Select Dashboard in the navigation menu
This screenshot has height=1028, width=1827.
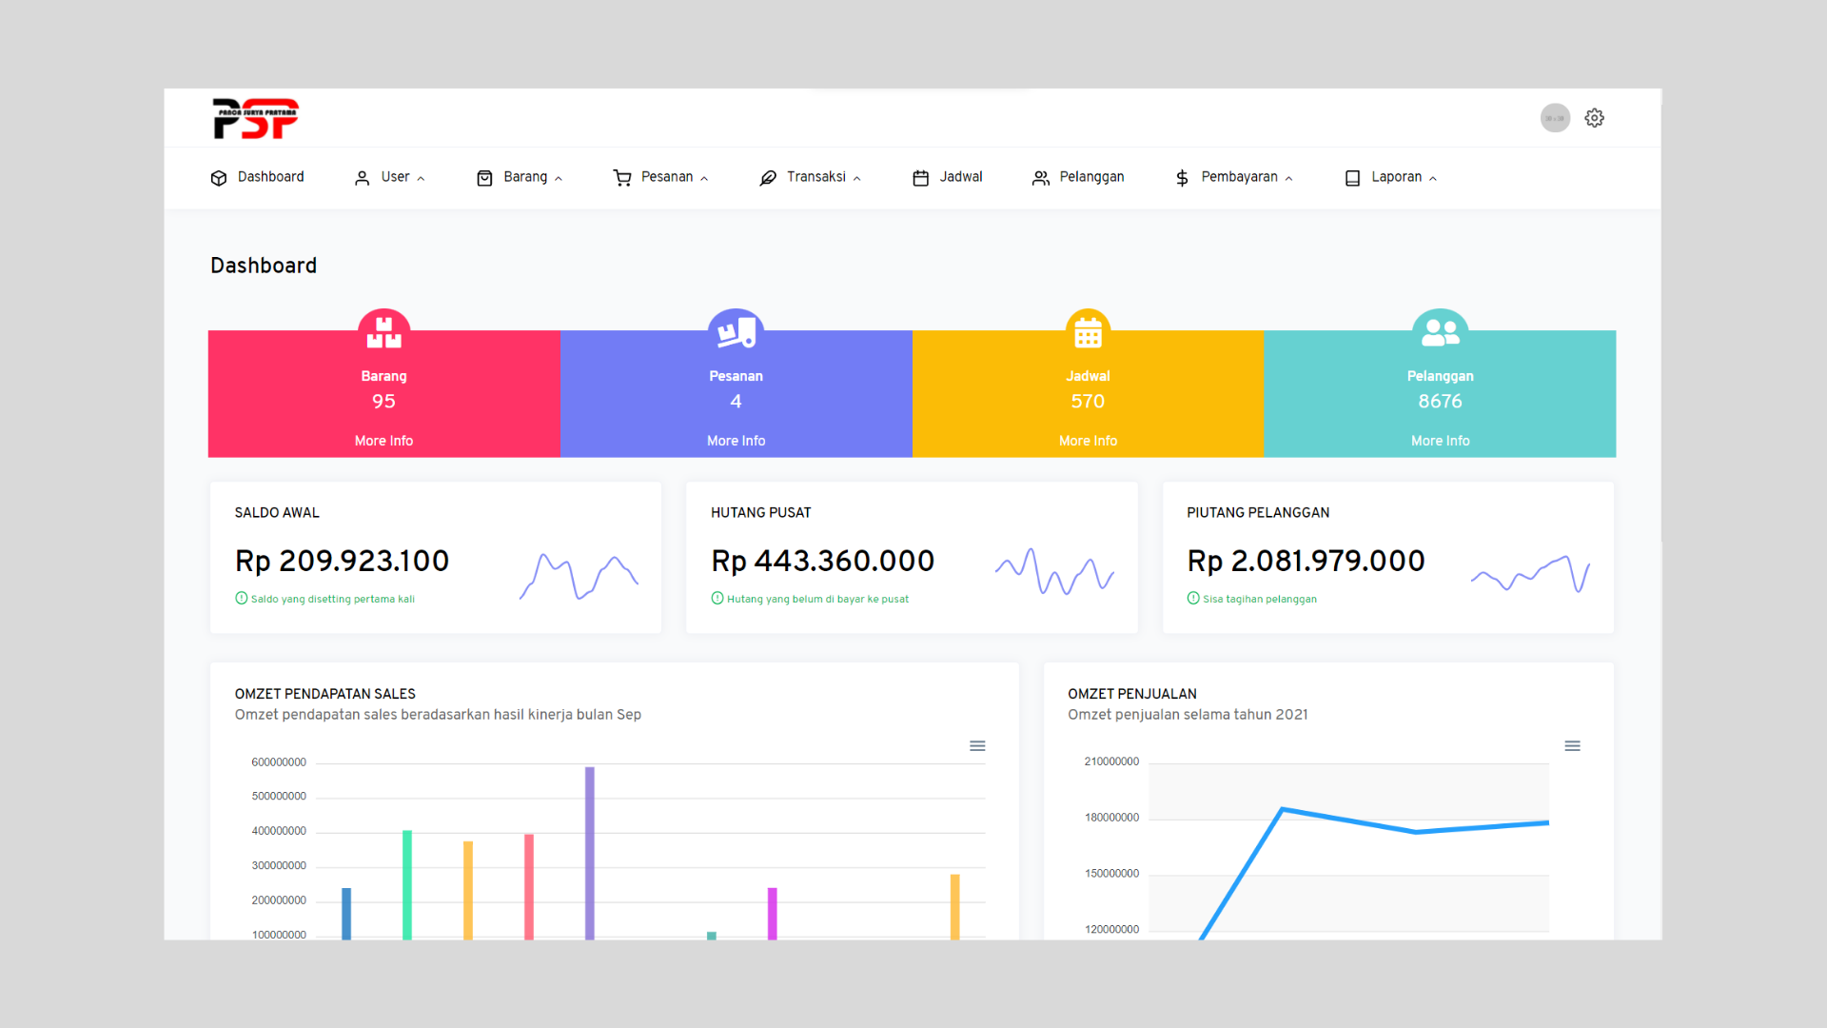click(271, 177)
